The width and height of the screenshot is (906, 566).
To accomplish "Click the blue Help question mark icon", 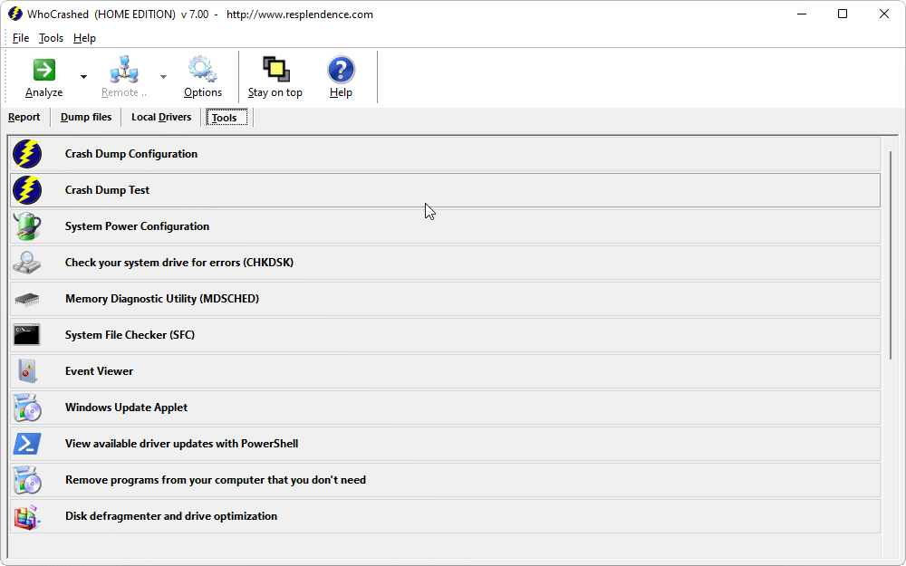I will [341, 71].
